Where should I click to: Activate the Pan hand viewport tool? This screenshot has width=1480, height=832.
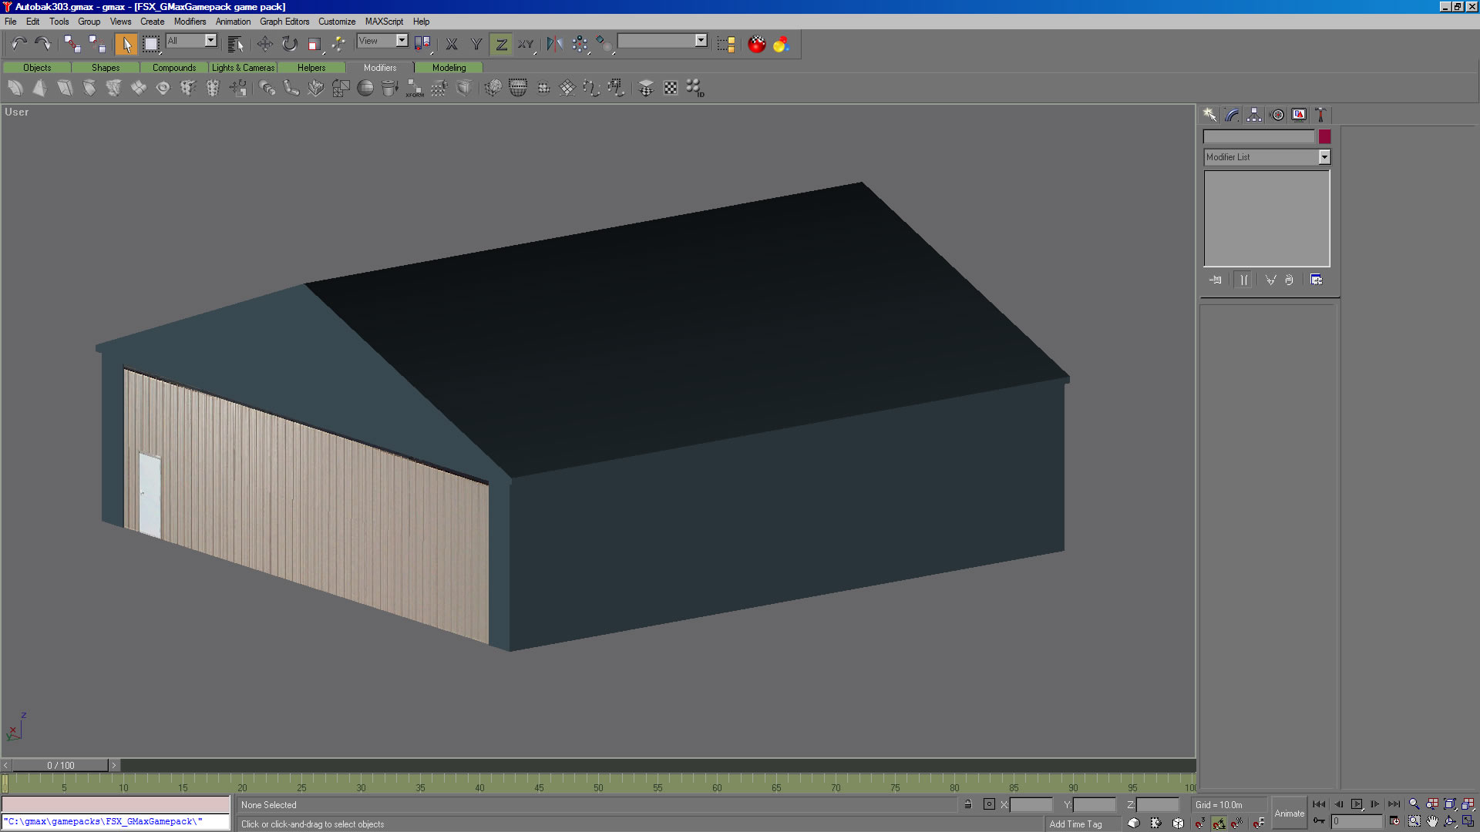click(1432, 822)
